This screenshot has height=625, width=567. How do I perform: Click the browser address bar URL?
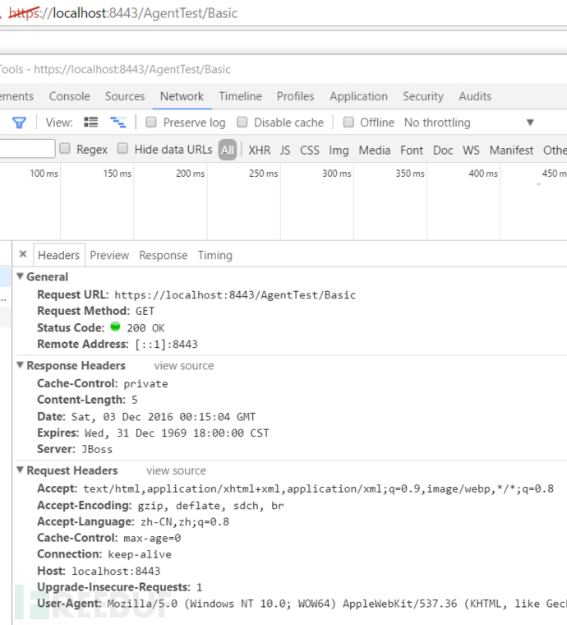123,13
